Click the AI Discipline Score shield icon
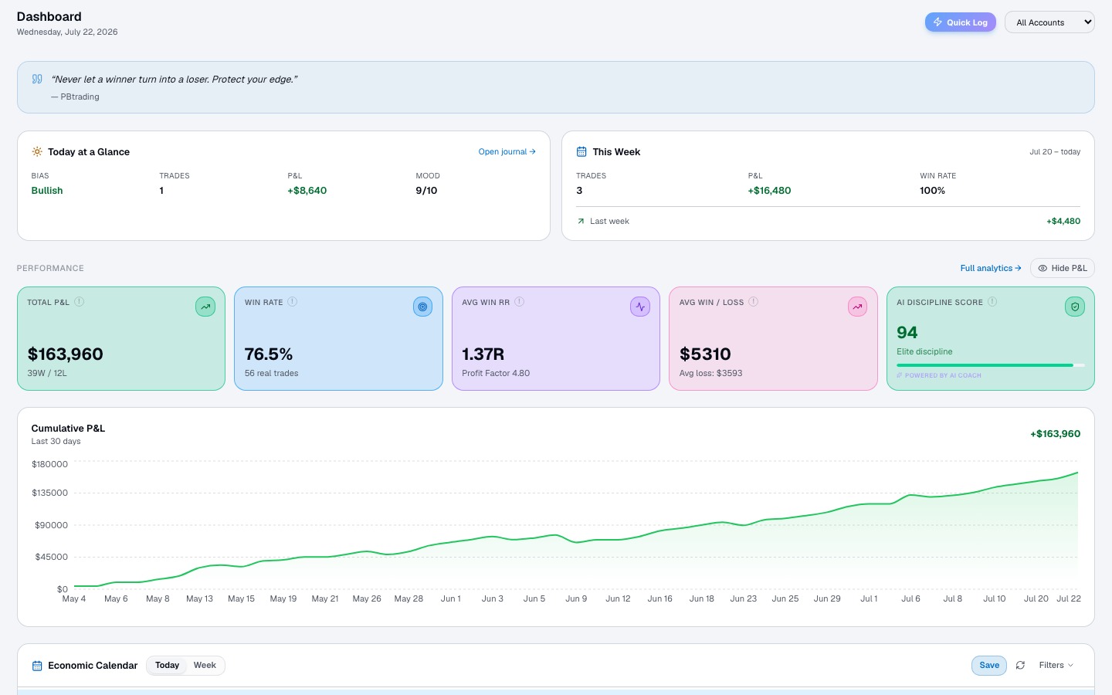The image size is (1112, 695). pyautogui.click(x=1075, y=307)
